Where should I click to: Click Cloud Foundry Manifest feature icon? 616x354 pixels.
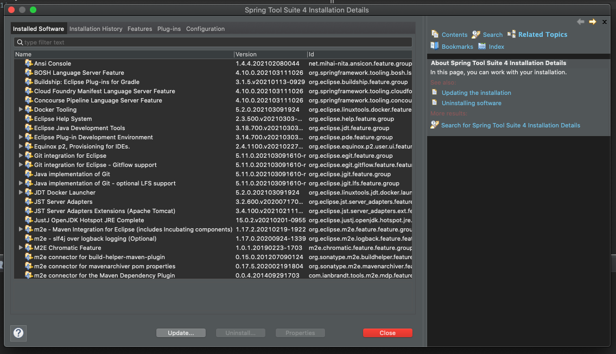tap(29, 91)
